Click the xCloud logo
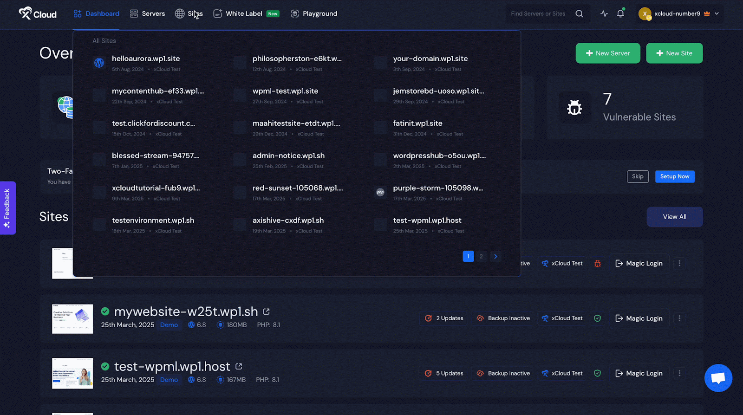The width and height of the screenshot is (743, 415). (x=38, y=13)
